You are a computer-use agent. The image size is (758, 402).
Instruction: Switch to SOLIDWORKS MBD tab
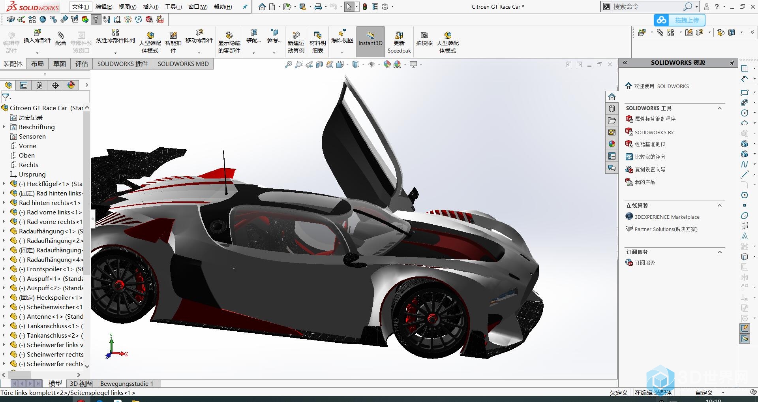pos(183,64)
